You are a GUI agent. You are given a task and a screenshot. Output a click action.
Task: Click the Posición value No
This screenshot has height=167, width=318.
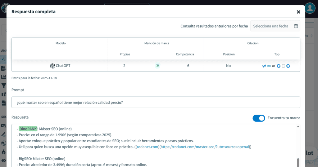pos(228,66)
